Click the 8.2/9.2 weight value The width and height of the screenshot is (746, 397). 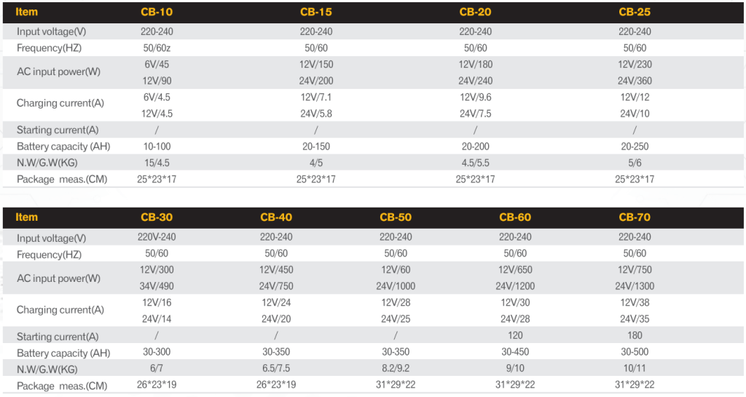(x=396, y=369)
